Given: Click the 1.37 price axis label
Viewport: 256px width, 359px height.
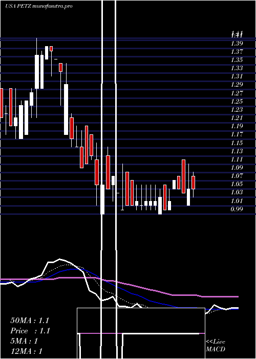Looking at the screenshot, I should (x=237, y=51).
